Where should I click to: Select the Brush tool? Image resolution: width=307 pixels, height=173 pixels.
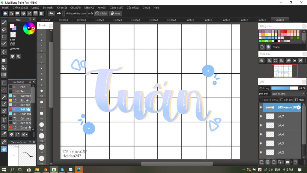click(x=4, y=23)
